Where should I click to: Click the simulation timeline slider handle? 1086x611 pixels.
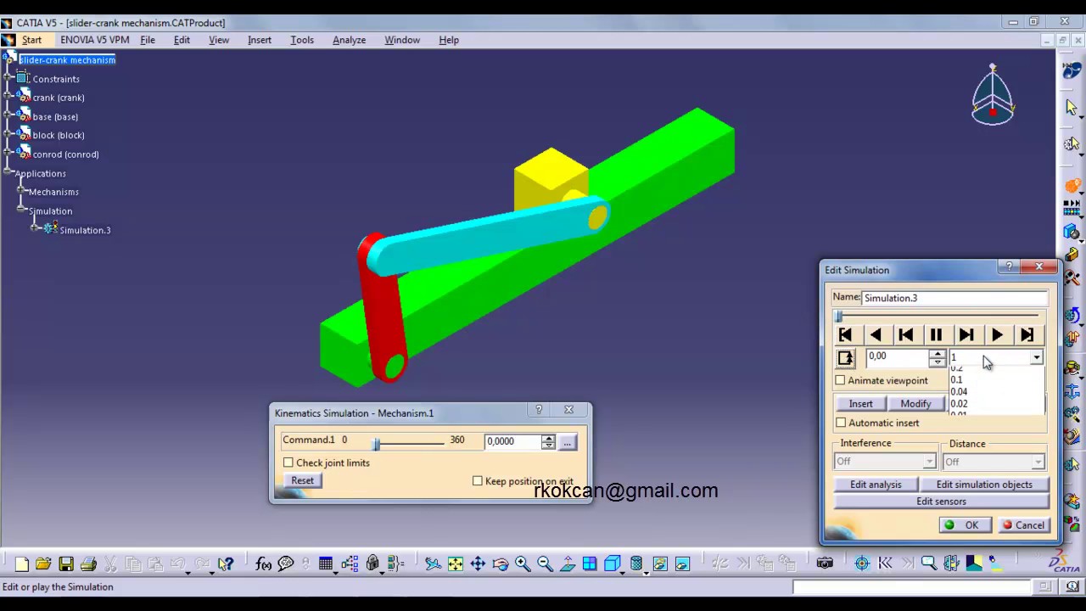click(839, 317)
